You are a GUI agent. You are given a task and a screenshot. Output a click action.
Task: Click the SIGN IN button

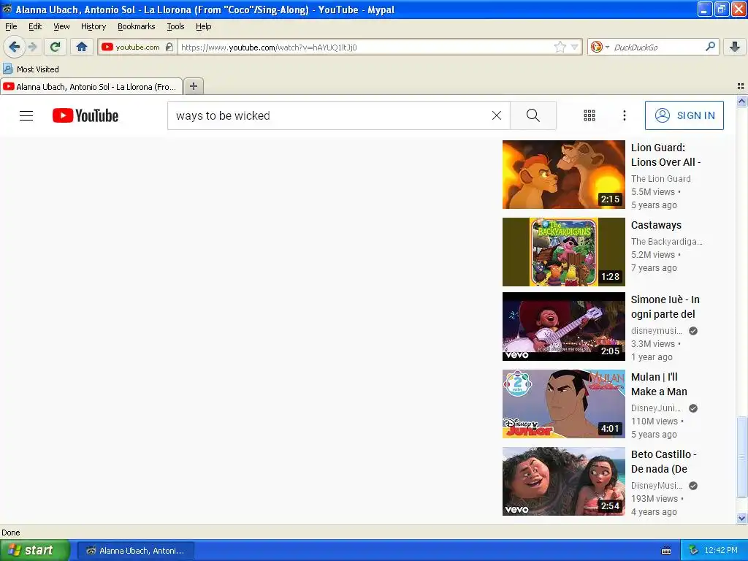(x=684, y=115)
